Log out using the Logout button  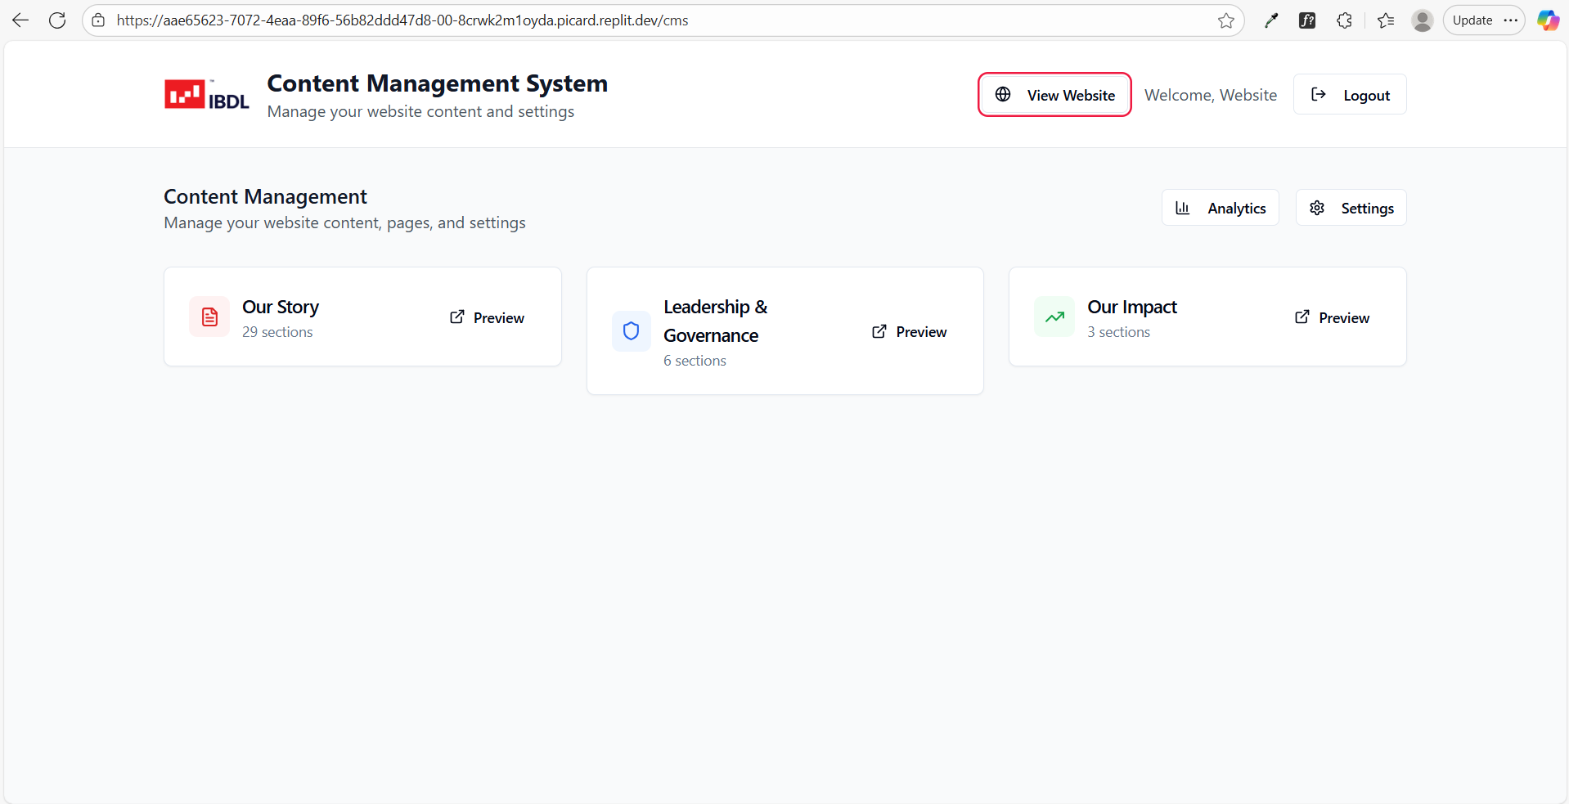pyautogui.click(x=1350, y=95)
